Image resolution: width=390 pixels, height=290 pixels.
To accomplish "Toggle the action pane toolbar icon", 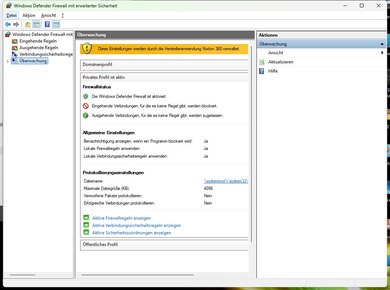I will (x=57, y=24).
